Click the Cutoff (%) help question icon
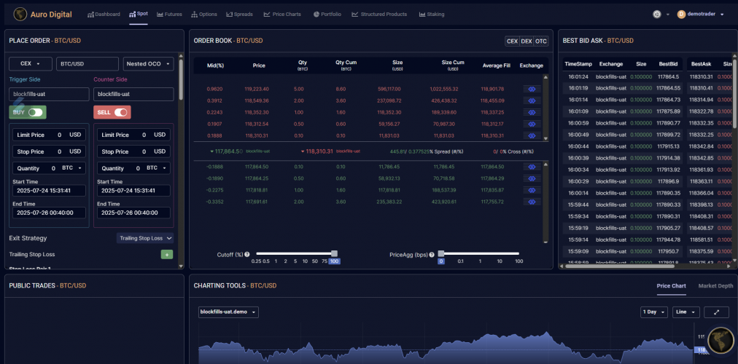 tap(247, 255)
